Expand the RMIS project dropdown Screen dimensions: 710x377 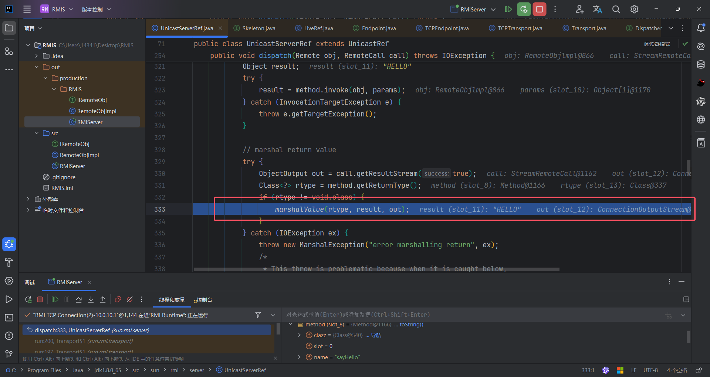tap(57, 9)
